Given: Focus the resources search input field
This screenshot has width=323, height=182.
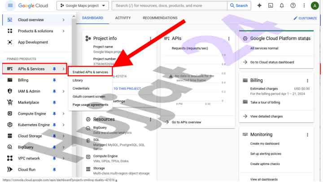Looking at the screenshot, I should click(x=169, y=5).
